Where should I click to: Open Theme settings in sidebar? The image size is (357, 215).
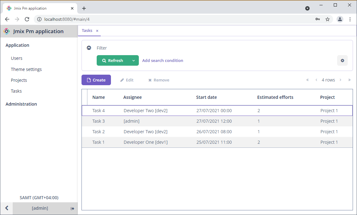pyautogui.click(x=26, y=69)
